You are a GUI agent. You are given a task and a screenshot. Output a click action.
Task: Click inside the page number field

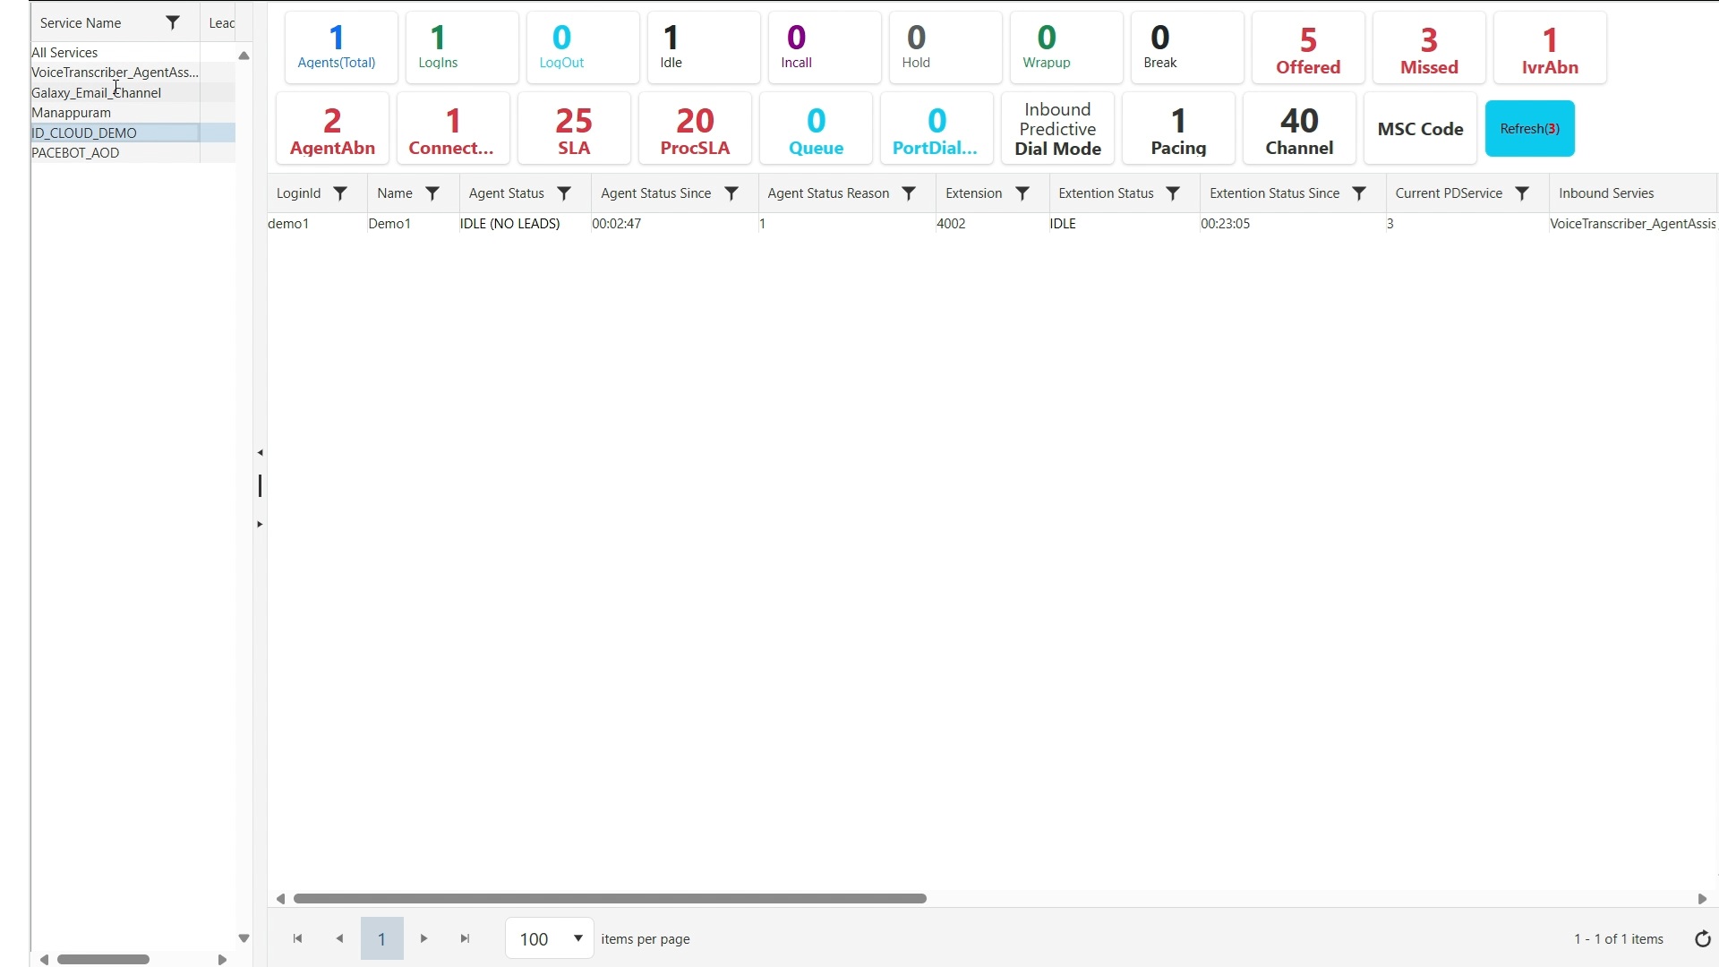(x=381, y=938)
